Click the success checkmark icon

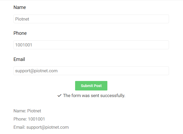(60, 95)
